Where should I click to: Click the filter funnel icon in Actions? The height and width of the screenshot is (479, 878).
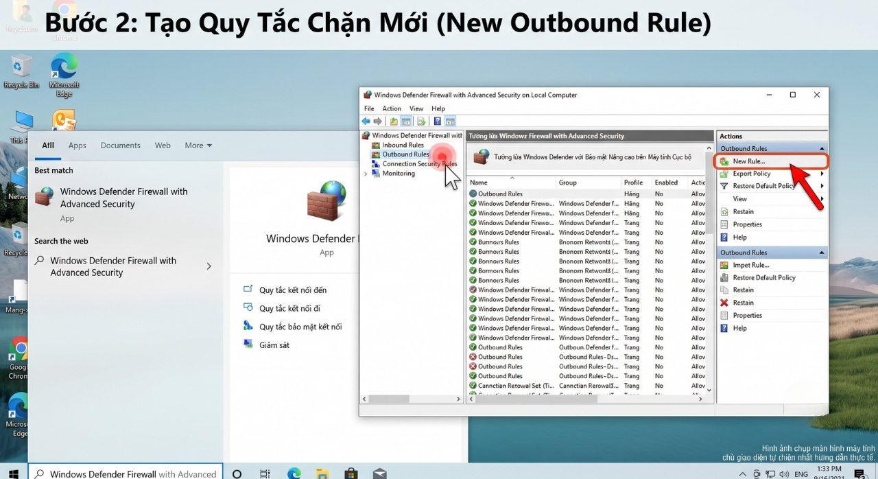[724, 186]
